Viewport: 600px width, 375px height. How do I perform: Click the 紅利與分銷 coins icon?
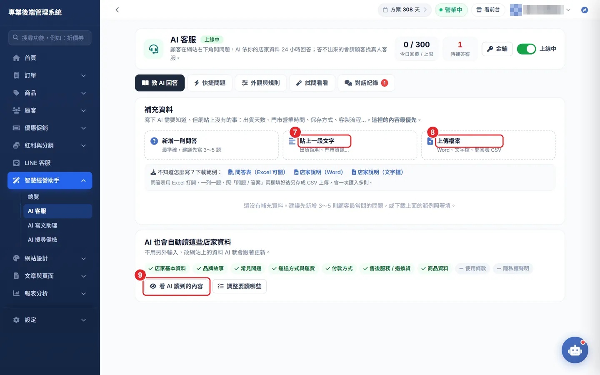(16, 145)
